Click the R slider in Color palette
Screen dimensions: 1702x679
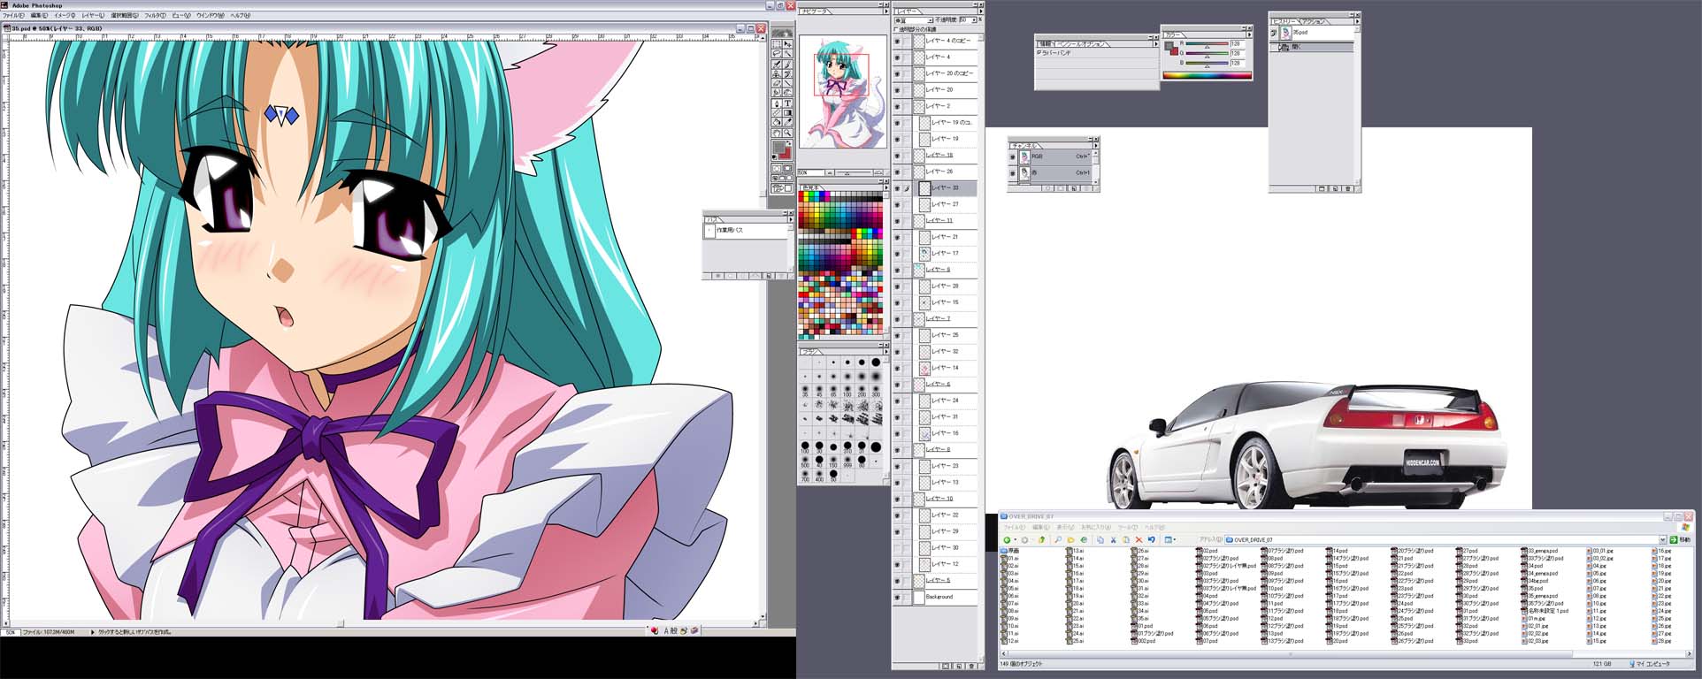1207,43
